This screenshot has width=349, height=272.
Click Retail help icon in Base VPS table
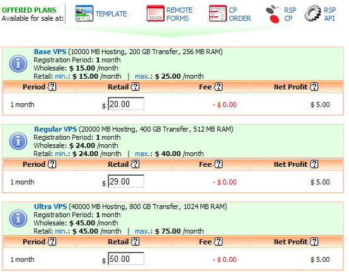point(135,86)
